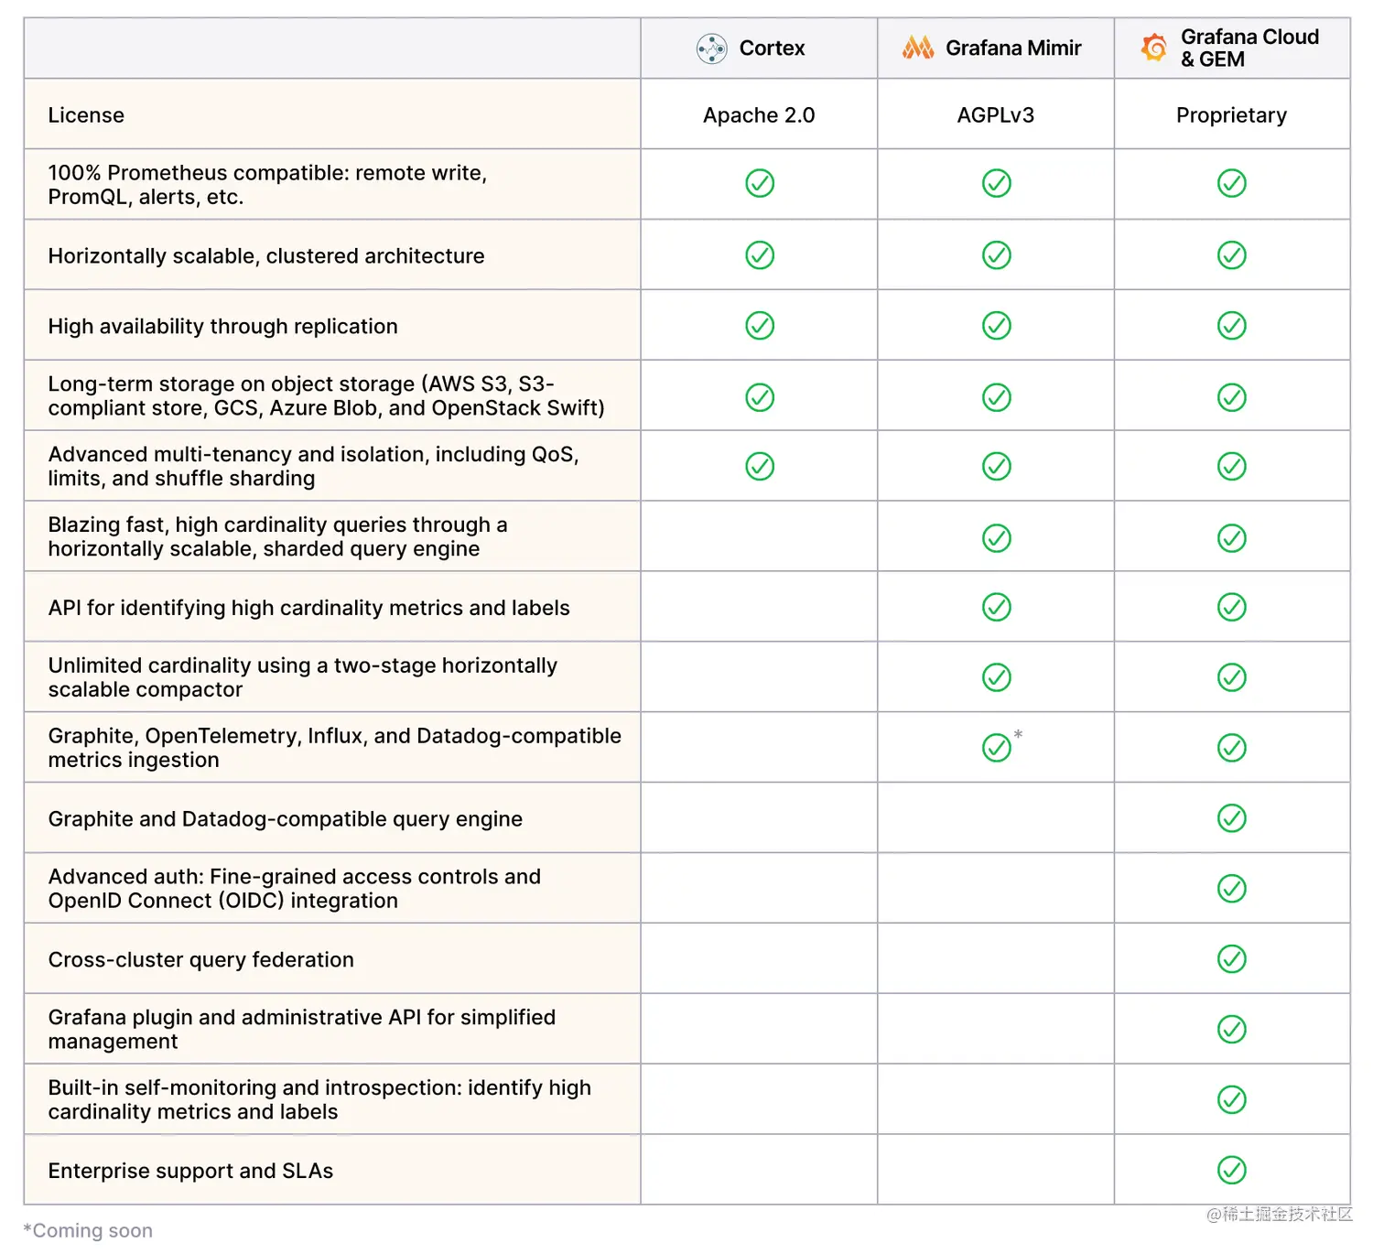Viewport: 1384px width, 1254px height.
Task: Click Long-term storage on object storage label
Action: 326,396
